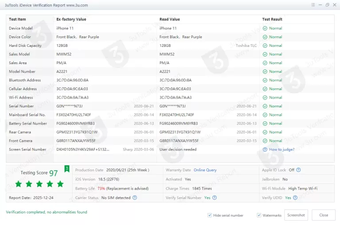Click help icon beside No SIM detected
This screenshot has height=225, width=340.
point(135,198)
